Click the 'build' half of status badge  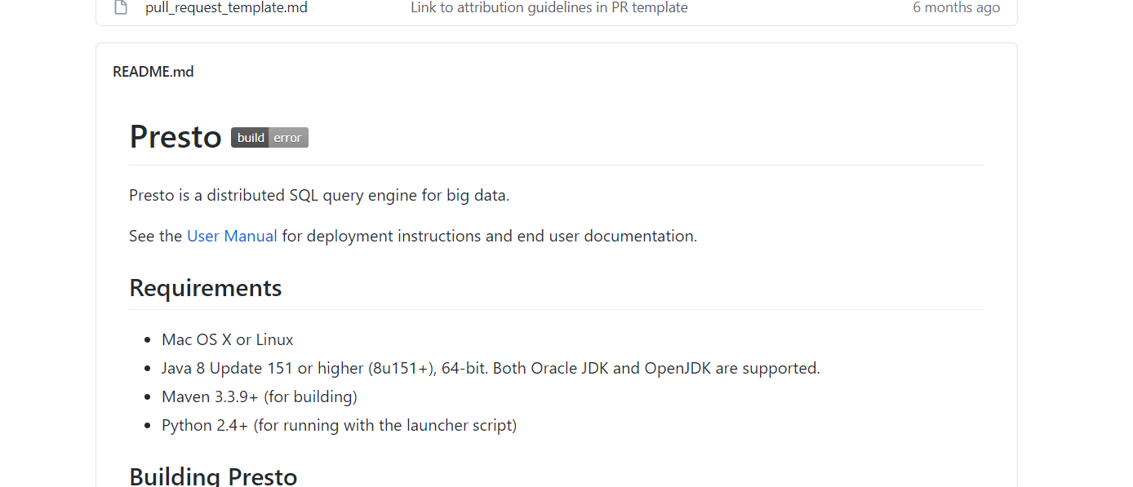click(251, 138)
